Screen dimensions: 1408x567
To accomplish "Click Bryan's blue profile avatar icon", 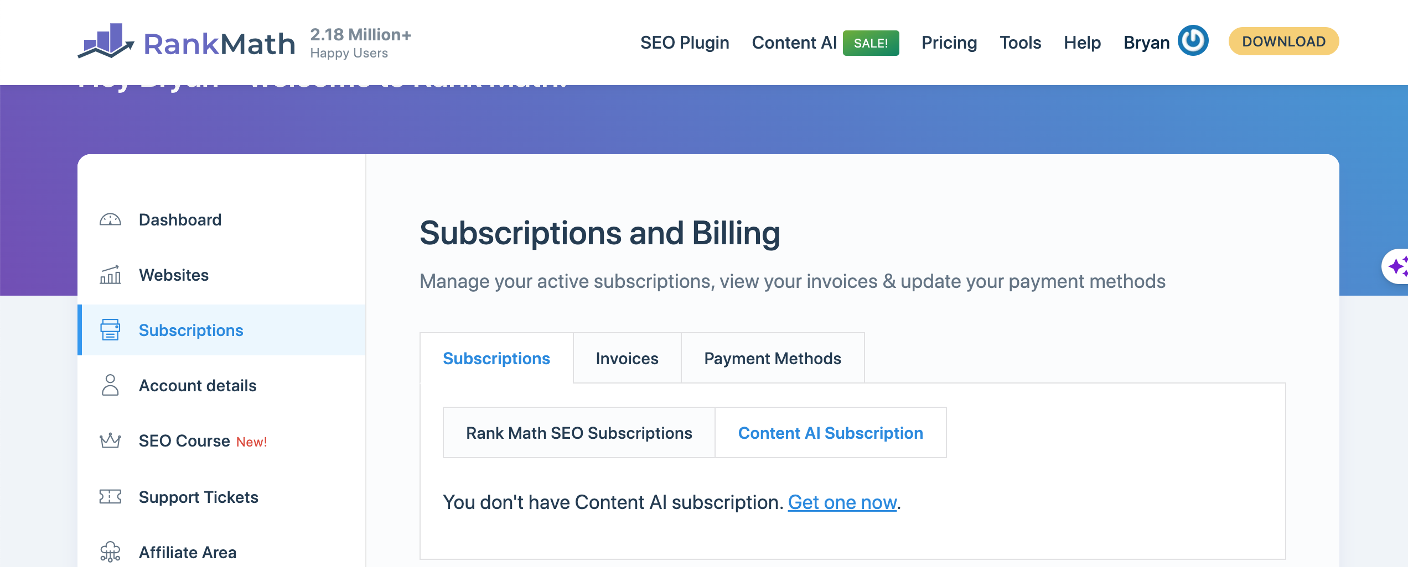I will 1193,41.
